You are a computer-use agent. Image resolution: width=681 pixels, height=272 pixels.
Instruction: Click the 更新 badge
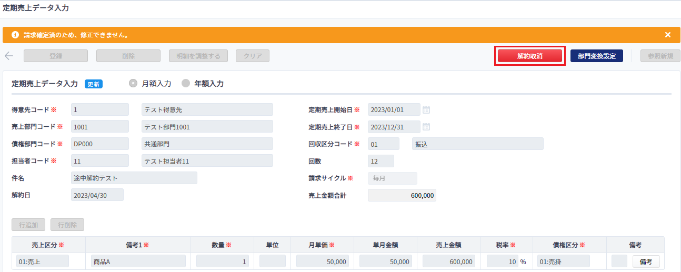click(93, 84)
